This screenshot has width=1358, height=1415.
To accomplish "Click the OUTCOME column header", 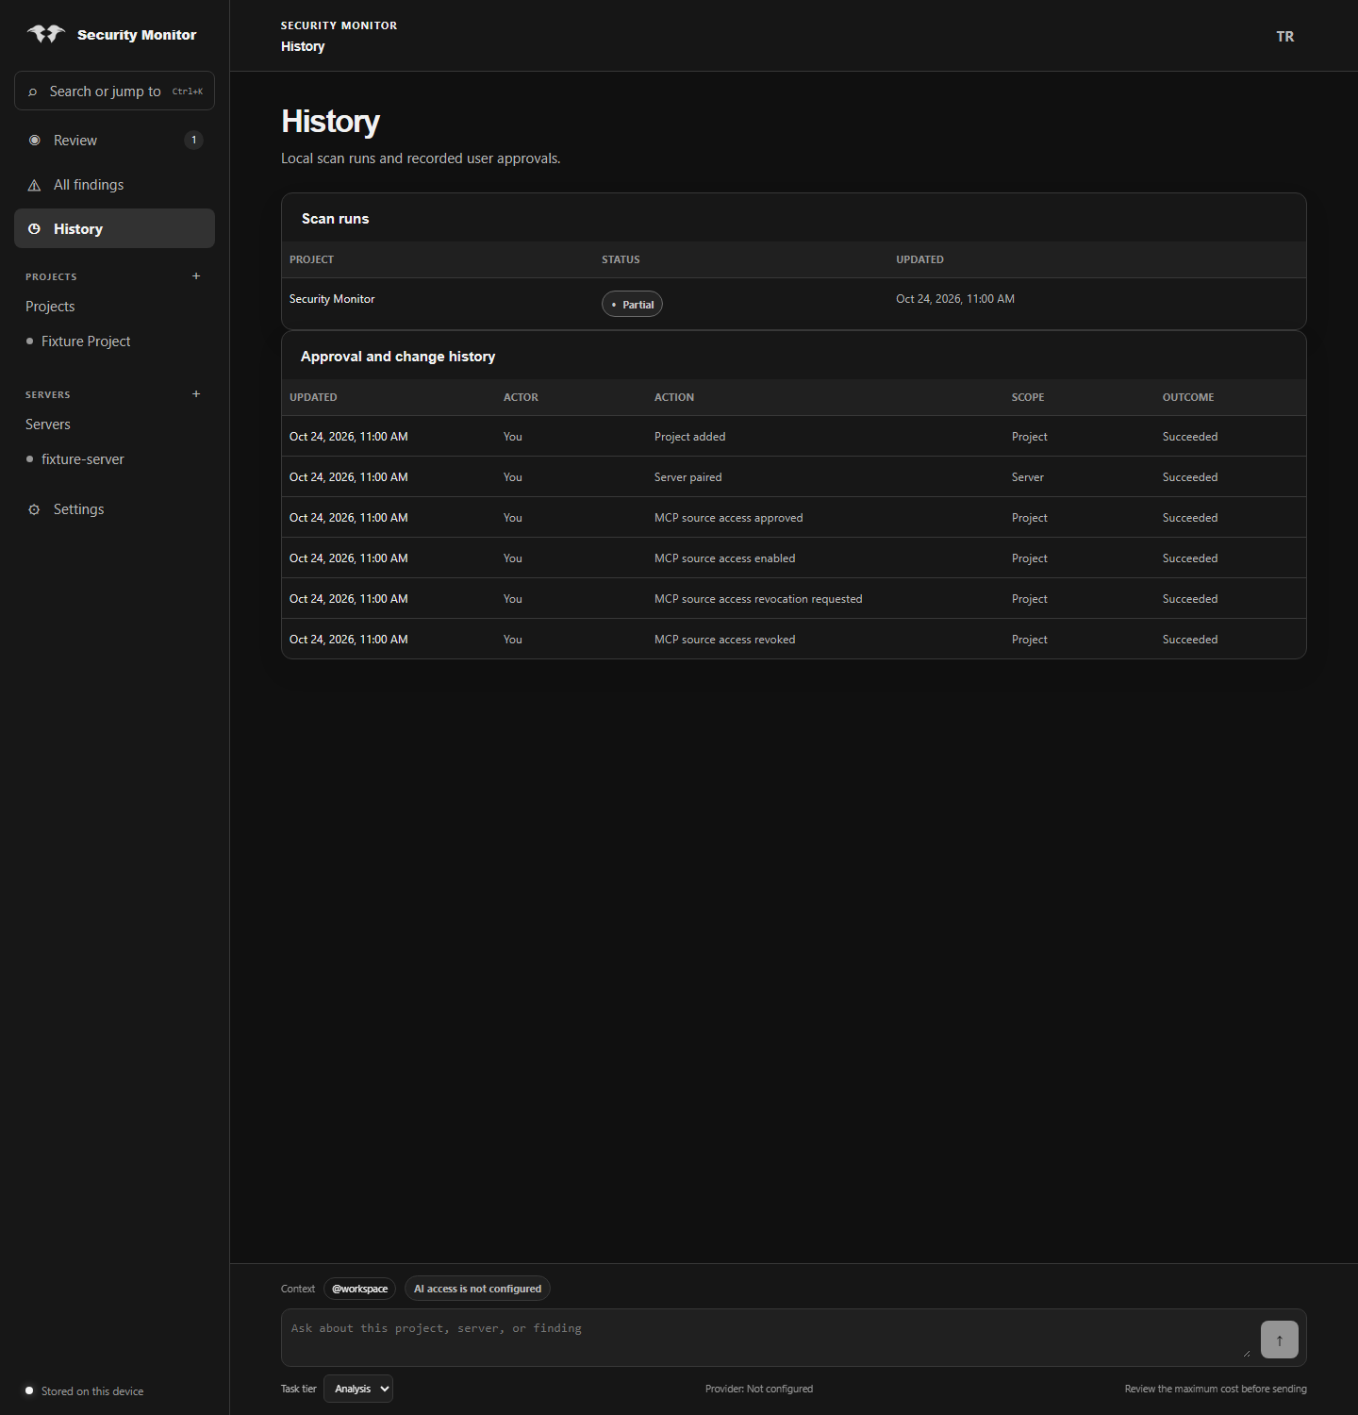I will pos(1188,397).
